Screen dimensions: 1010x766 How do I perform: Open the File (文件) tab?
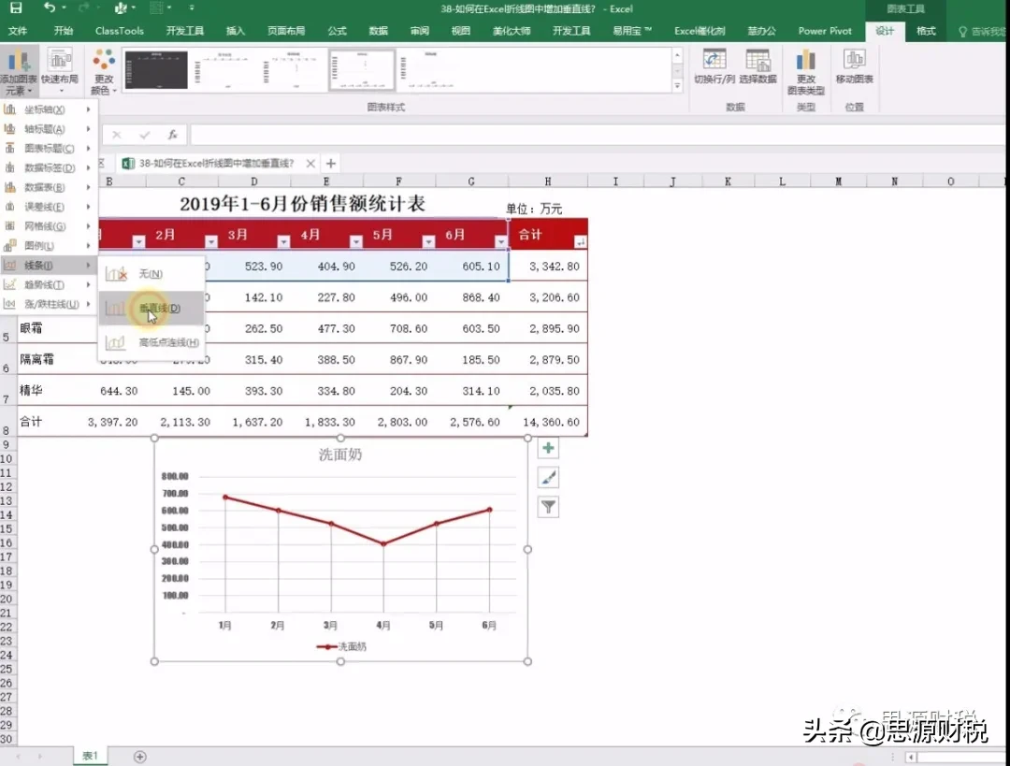point(18,31)
